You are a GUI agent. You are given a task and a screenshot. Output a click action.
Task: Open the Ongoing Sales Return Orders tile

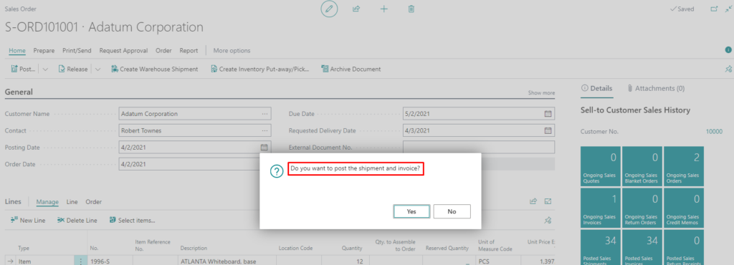coord(642,208)
